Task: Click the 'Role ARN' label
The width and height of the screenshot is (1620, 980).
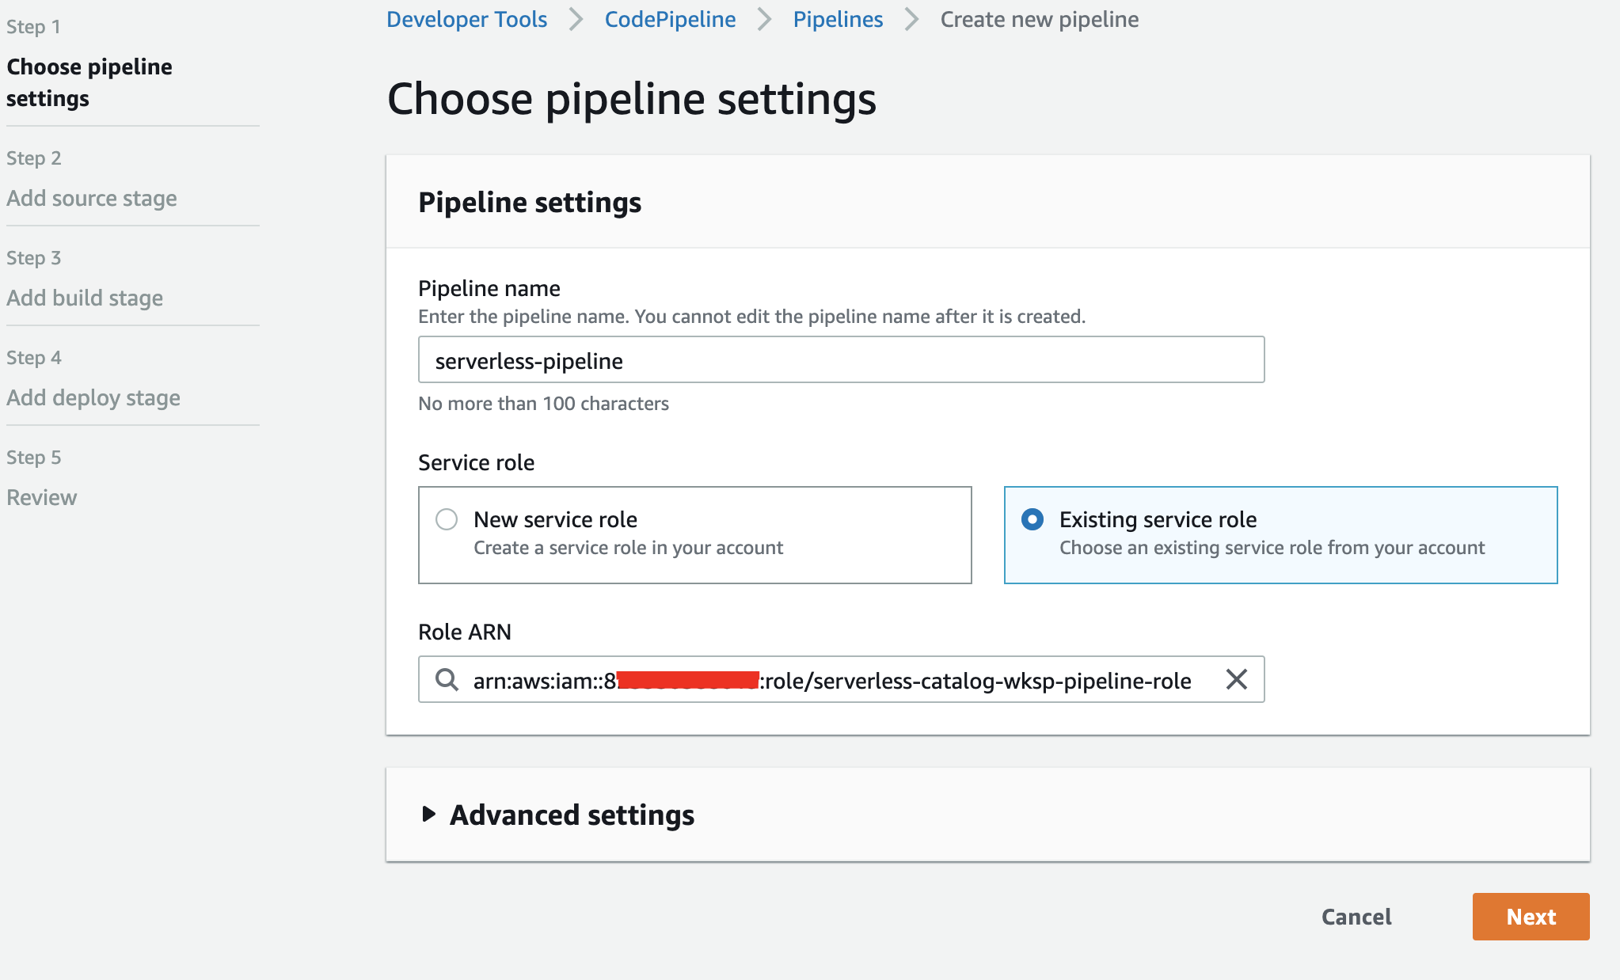Action: point(465,632)
